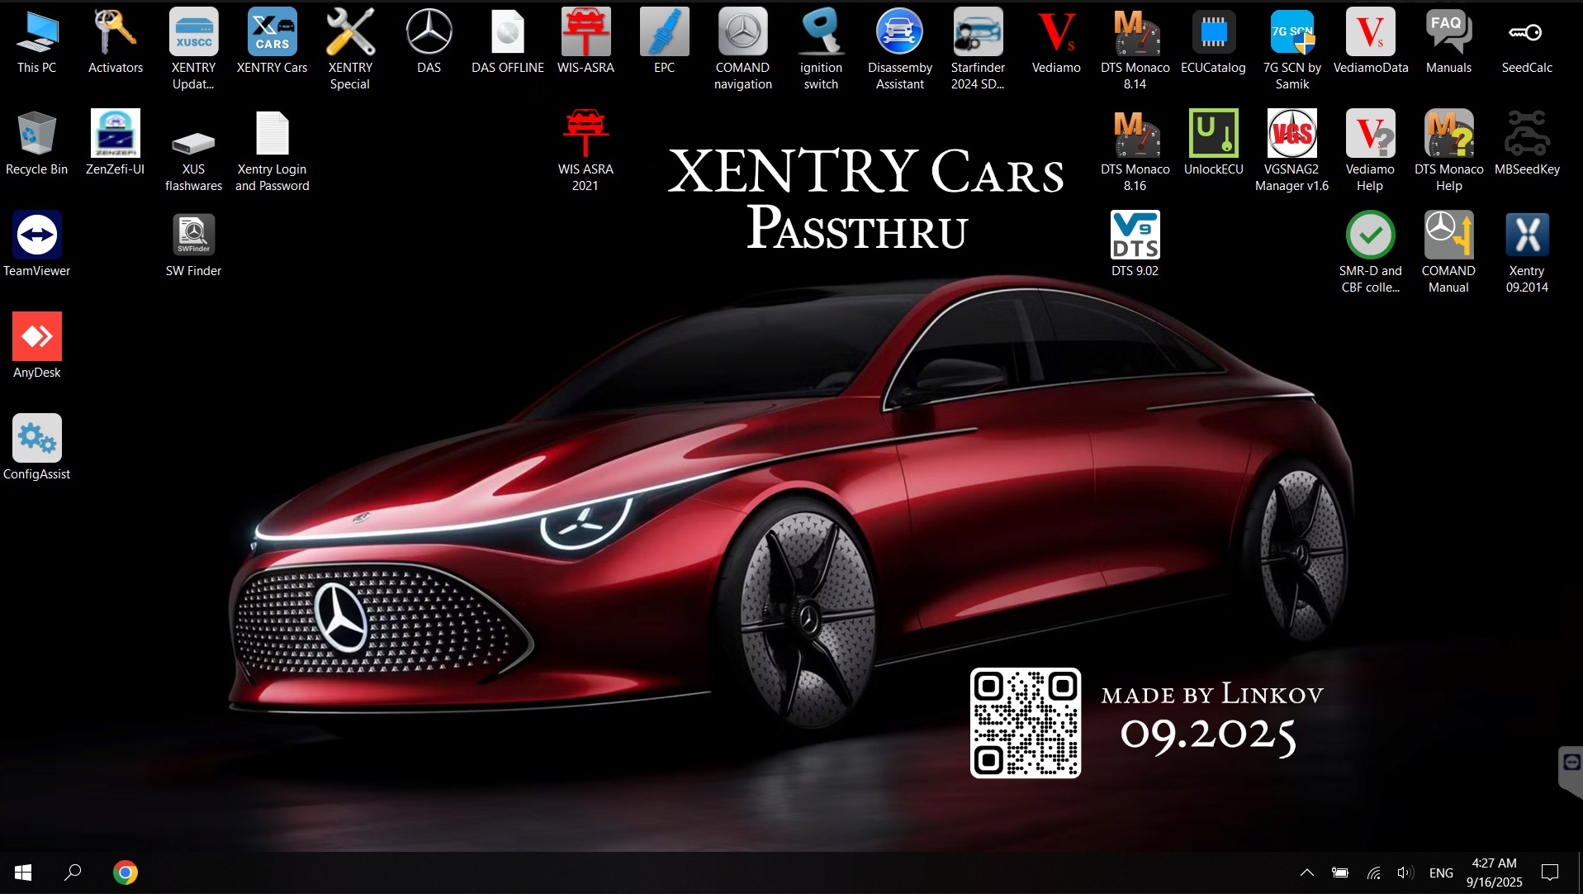Open Google Chrome from the taskbar
Image resolution: width=1583 pixels, height=894 pixels.
tap(126, 873)
